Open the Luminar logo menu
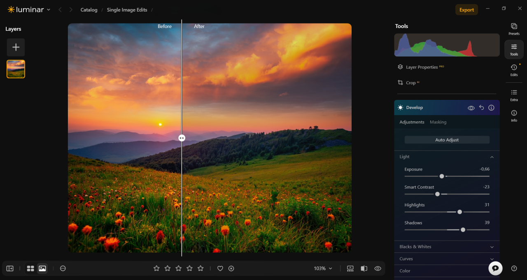 29,9
